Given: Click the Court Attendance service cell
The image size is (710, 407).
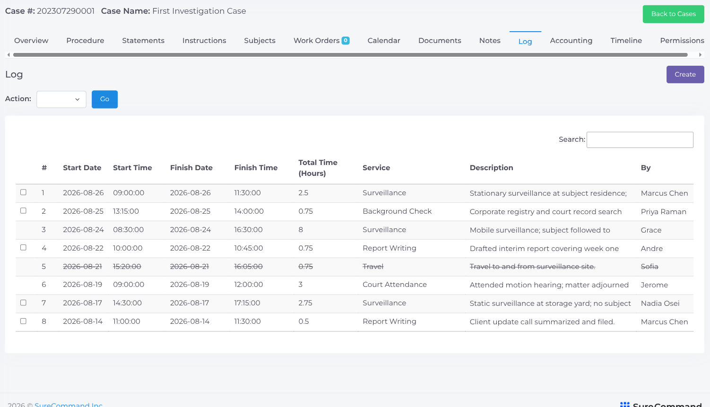Looking at the screenshot, I should pyautogui.click(x=395, y=285).
